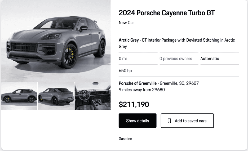Click the 2024 Porsche Cayenne Turbo GT title
The image size is (248, 151).
pos(167,13)
